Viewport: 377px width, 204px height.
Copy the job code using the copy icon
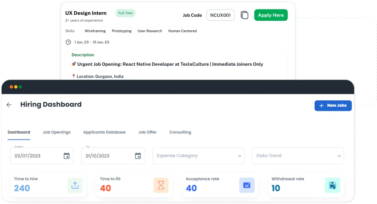point(244,15)
